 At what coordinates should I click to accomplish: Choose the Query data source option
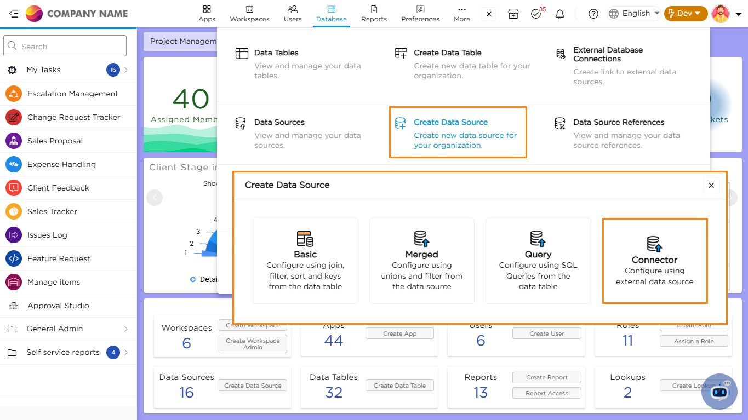point(538,261)
